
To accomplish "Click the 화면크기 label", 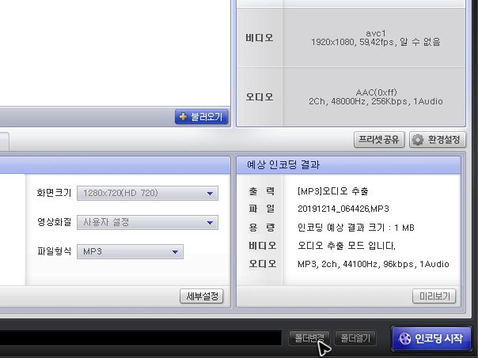I will 54,193.
